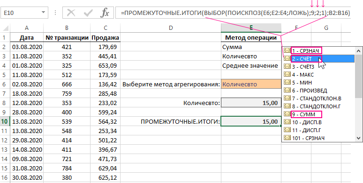Choose 2 - СЧЁТ from autocomplete list
The height and width of the screenshot is (183, 363).
click(x=302, y=59)
